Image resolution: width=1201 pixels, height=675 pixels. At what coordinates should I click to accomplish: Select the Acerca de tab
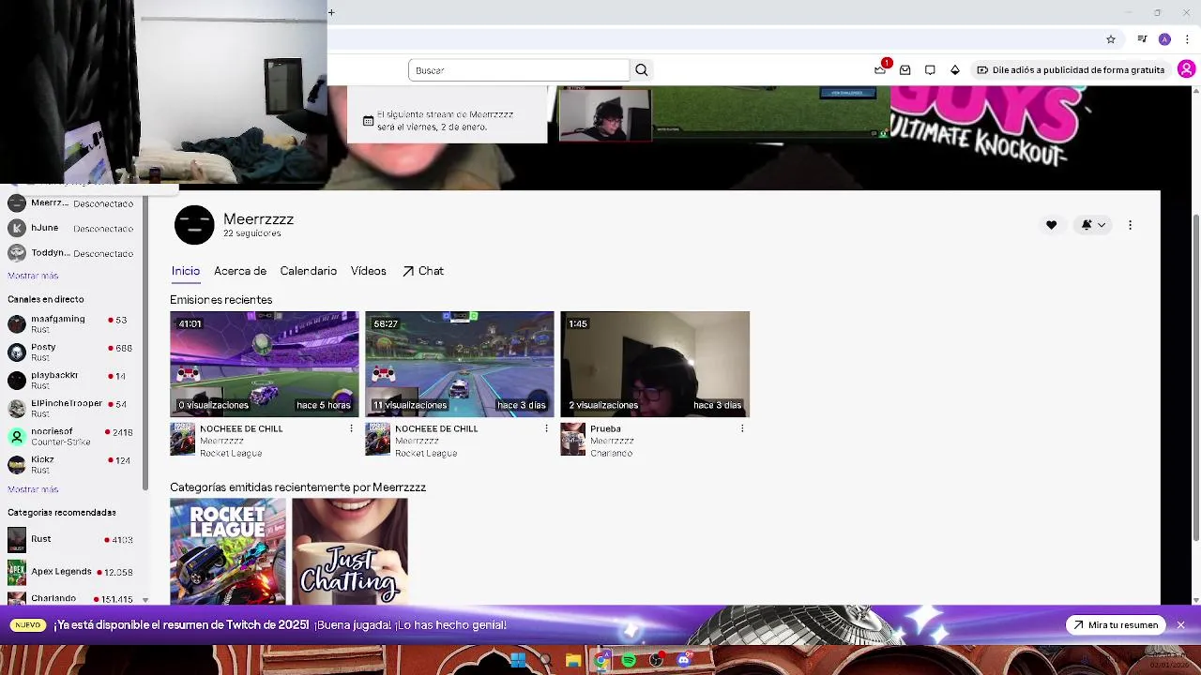click(x=240, y=271)
